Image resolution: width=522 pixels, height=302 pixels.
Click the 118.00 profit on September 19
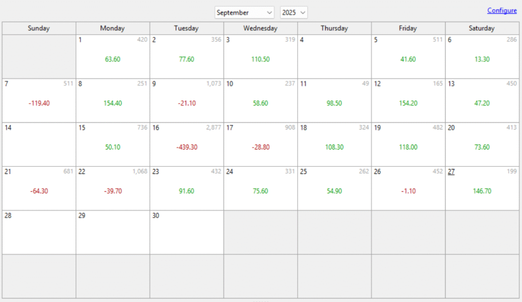pos(408,147)
